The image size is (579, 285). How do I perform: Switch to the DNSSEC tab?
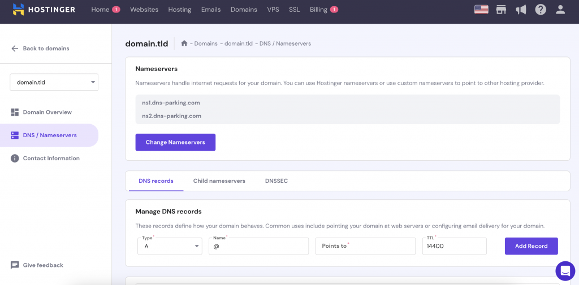276,181
